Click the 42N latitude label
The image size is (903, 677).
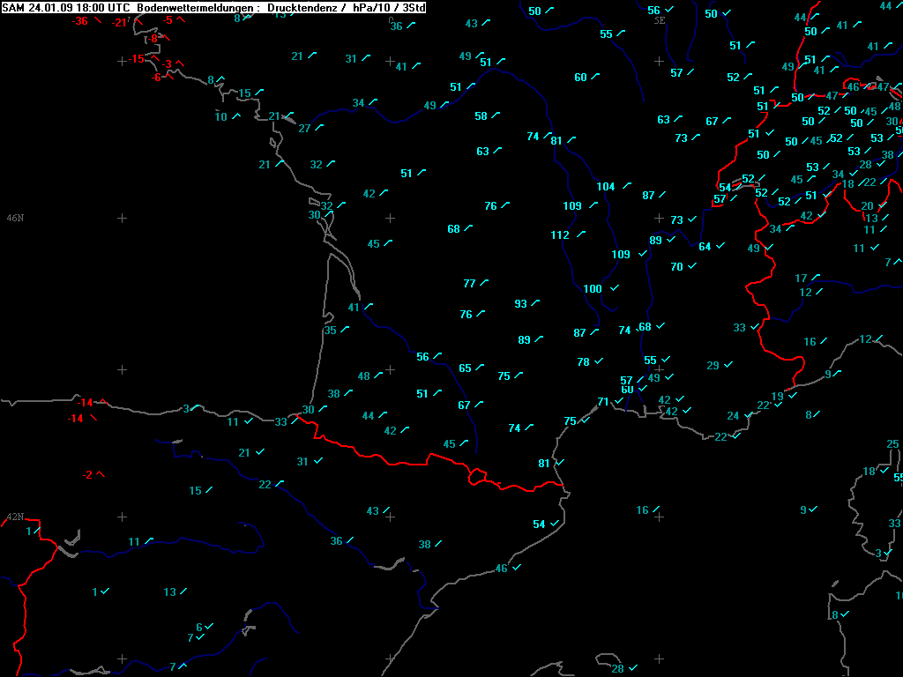coord(14,517)
